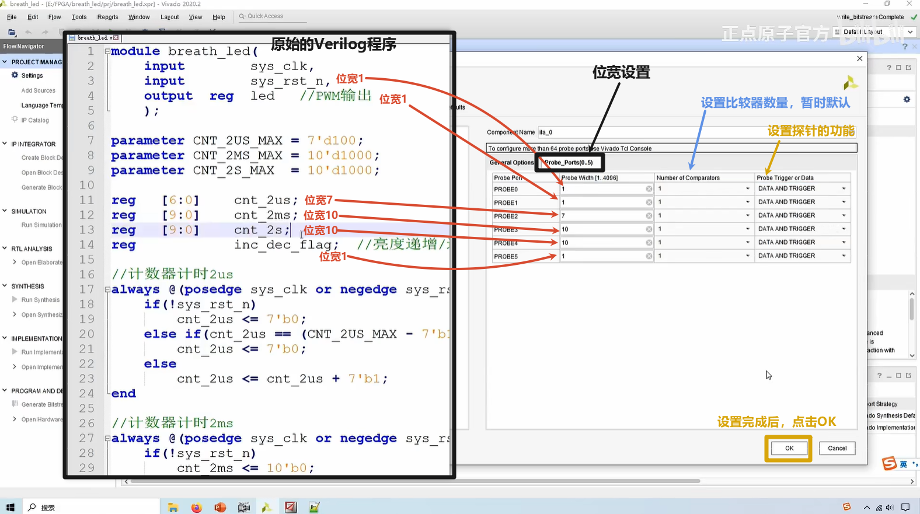The width and height of the screenshot is (920, 514).
Task: Click the undo arrow in the toolbar
Action: 29,33
